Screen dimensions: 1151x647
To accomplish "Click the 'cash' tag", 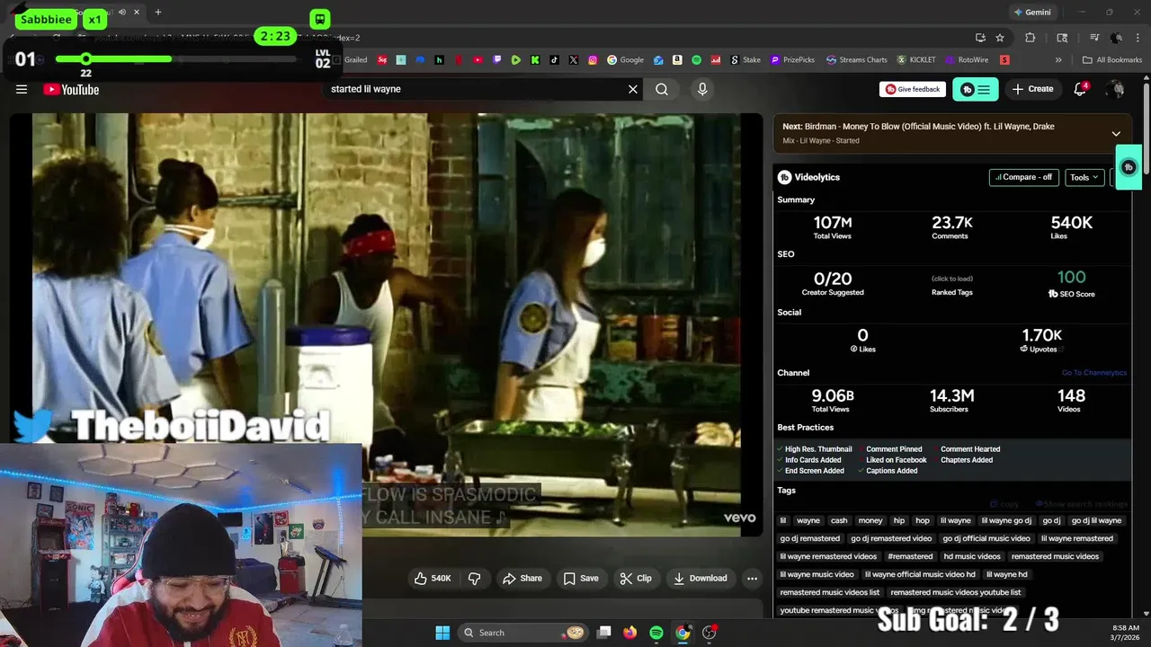I will pyautogui.click(x=839, y=520).
